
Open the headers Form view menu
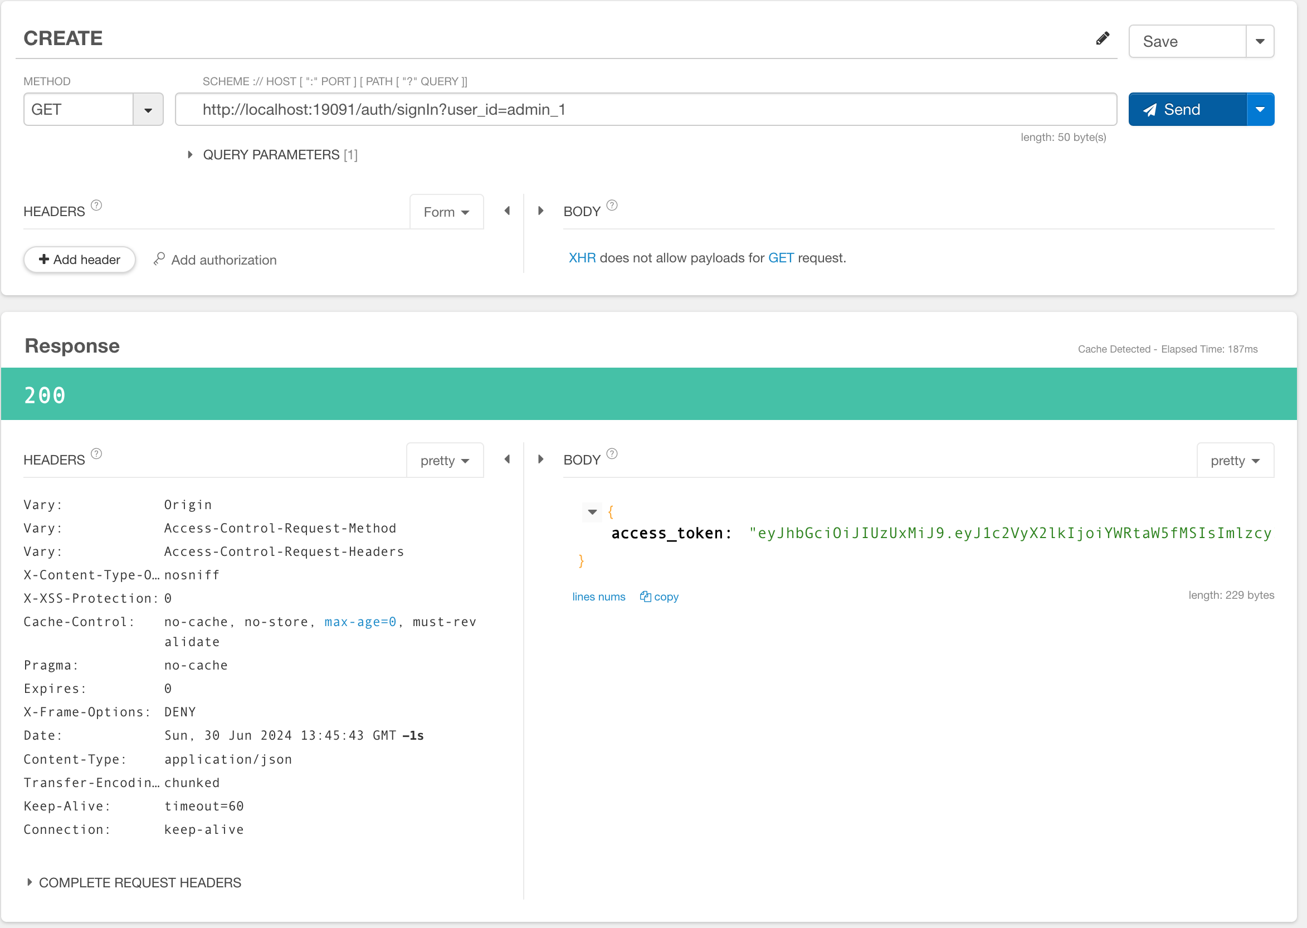point(446,212)
